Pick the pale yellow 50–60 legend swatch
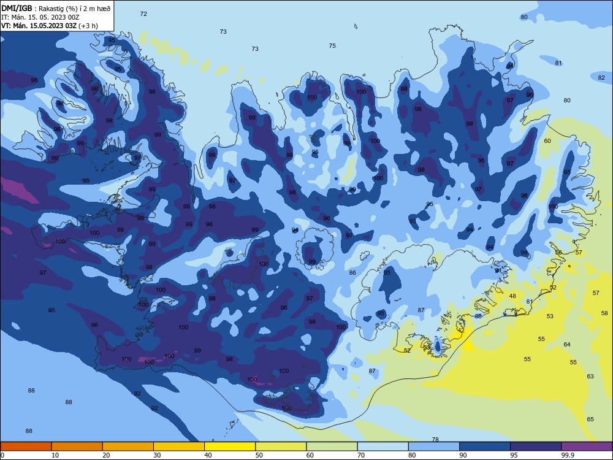Image resolution: width=613 pixels, height=460 pixels. (281, 447)
